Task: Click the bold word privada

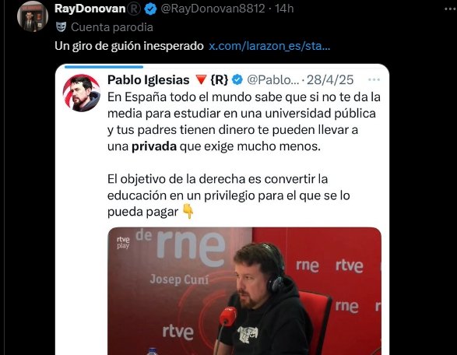Action: pos(154,146)
